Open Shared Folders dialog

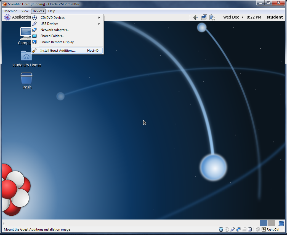coord(67,36)
